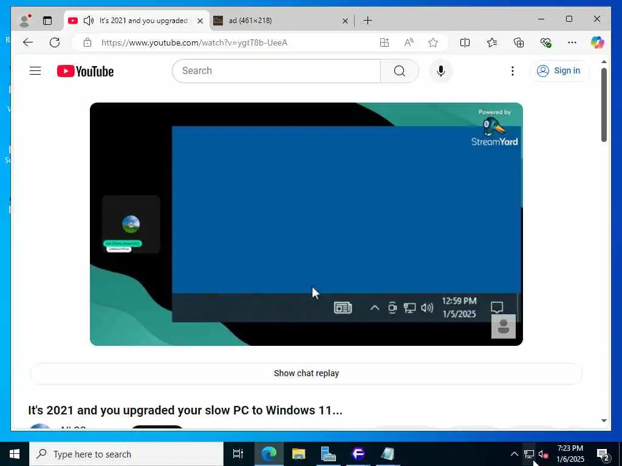The height and width of the screenshot is (466, 622).
Task: Start Read aloud from address bar
Action: [x=409, y=42]
